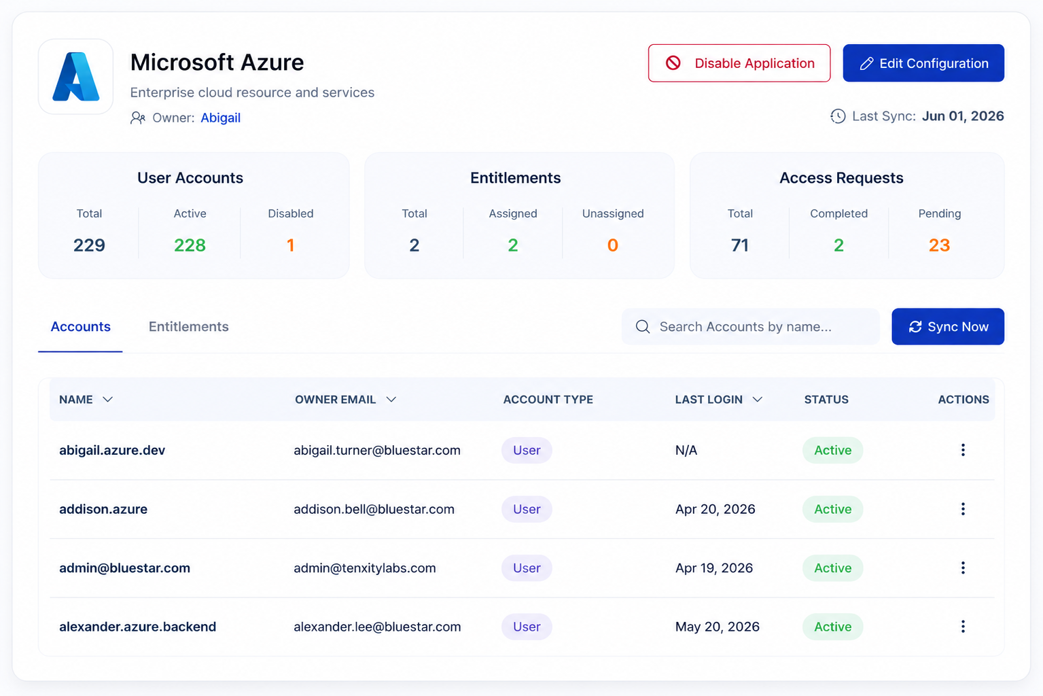Viewport: 1043px width, 696px height.
Task: Click the Sync Now button
Action: pos(948,327)
